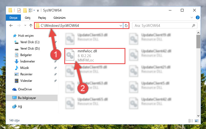Click the search magnifier icon
The height and width of the screenshot is (129, 206).
tap(193, 25)
